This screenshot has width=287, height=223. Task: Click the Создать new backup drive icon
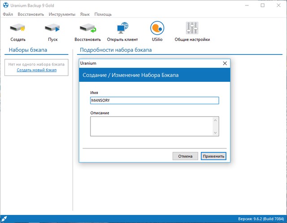click(17, 28)
